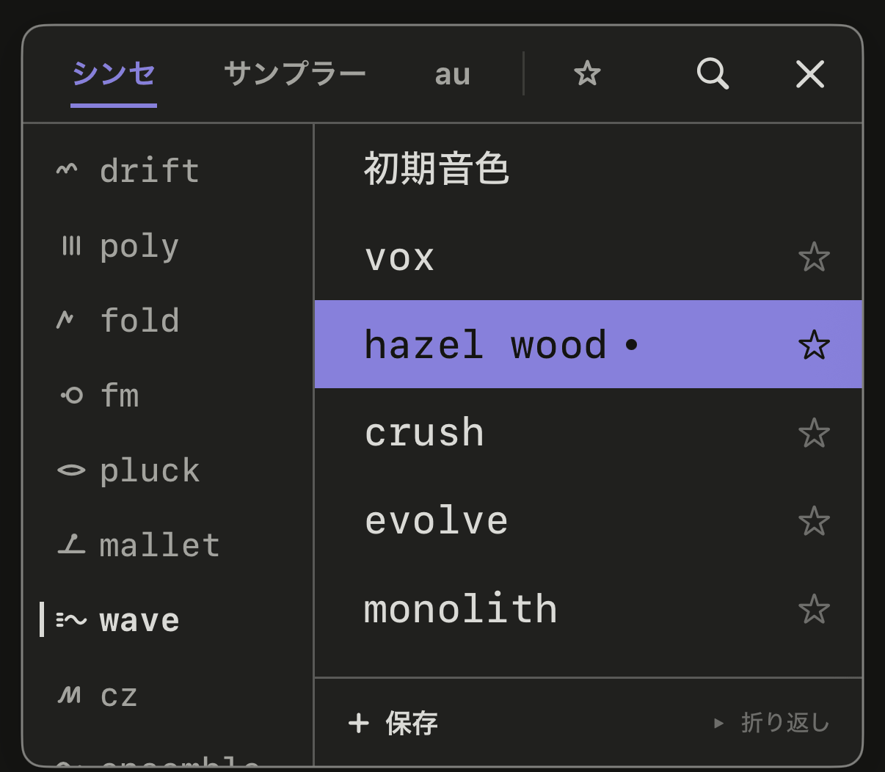
Task: Click the plus icon beside 保存
Action: pyautogui.click(x=359, y=724)
